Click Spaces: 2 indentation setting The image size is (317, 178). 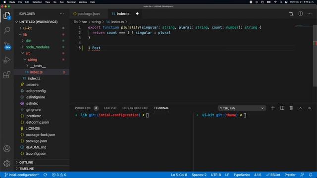(199, 175)
